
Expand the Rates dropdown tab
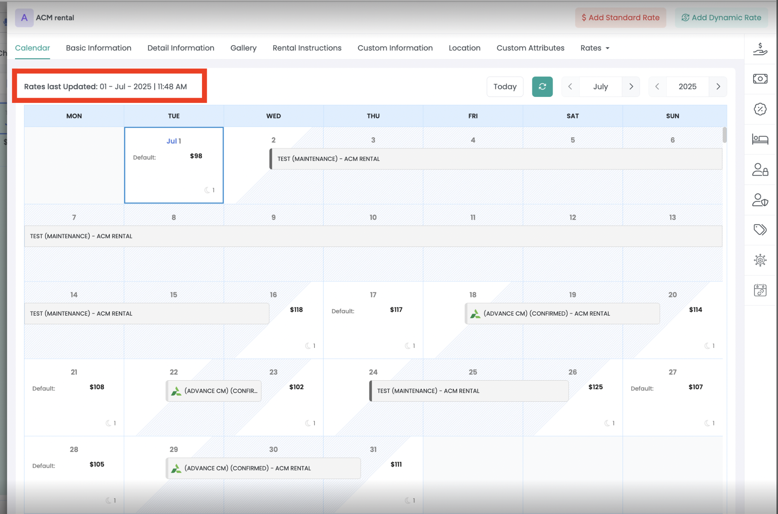coord(595,48)
